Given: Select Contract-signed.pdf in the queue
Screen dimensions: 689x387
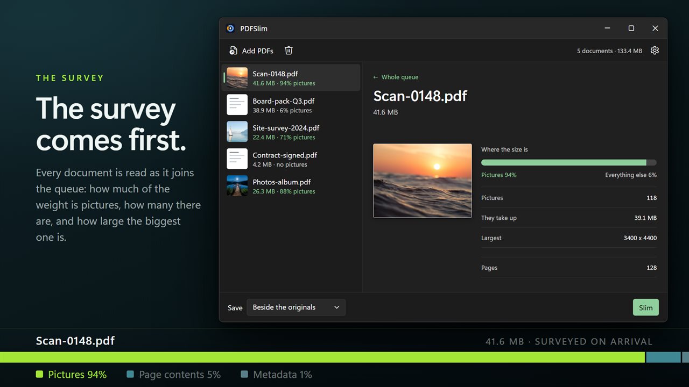Looking at the screenshot, I should (291, 159).
